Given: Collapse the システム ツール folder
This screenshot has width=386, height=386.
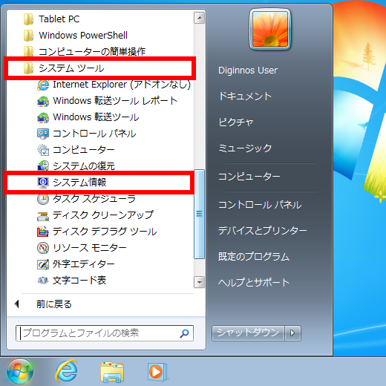Looking at the screenshot, I should [99, 68].
